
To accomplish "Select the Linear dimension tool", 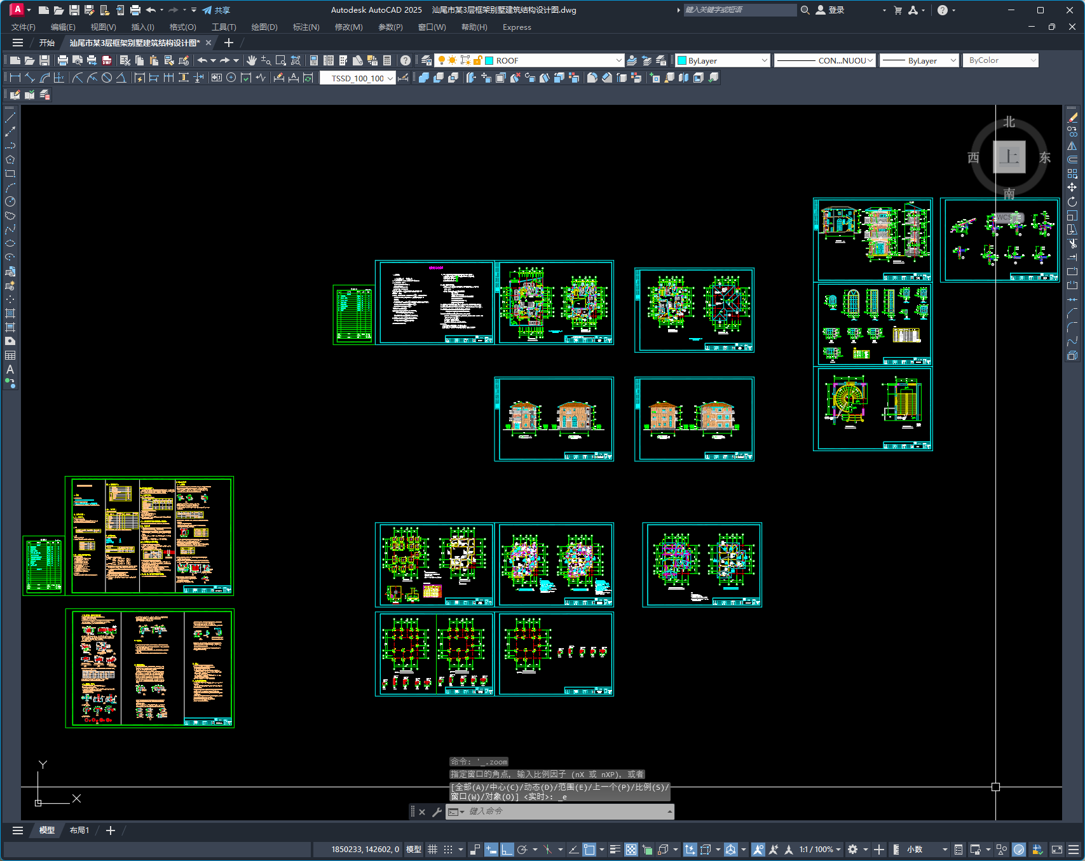I will click(15, 78).
